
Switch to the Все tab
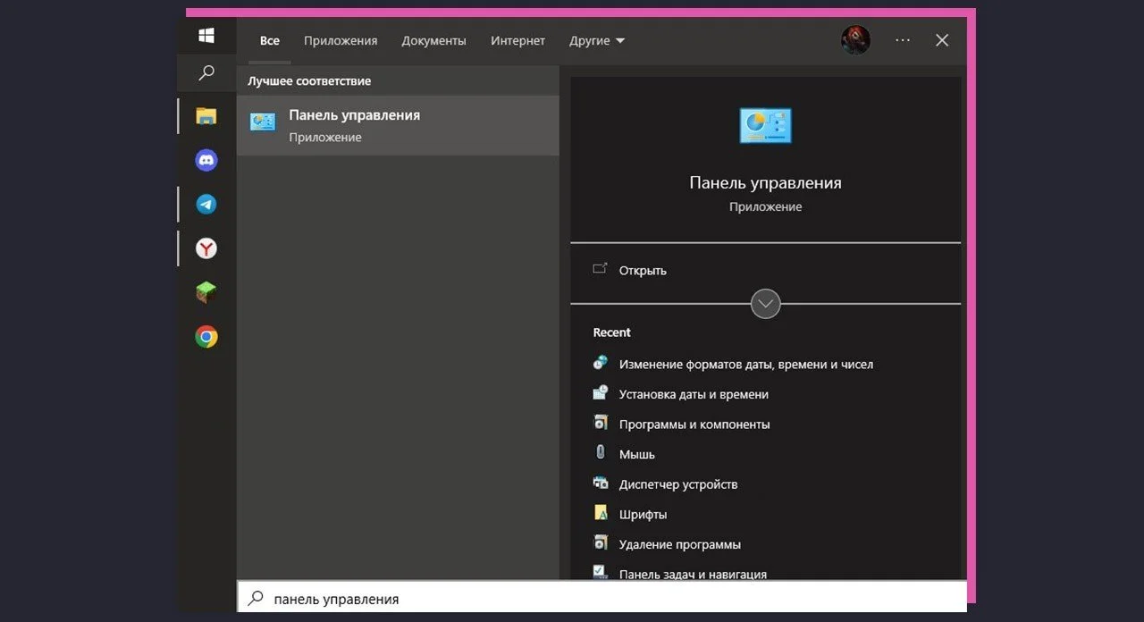270,40
